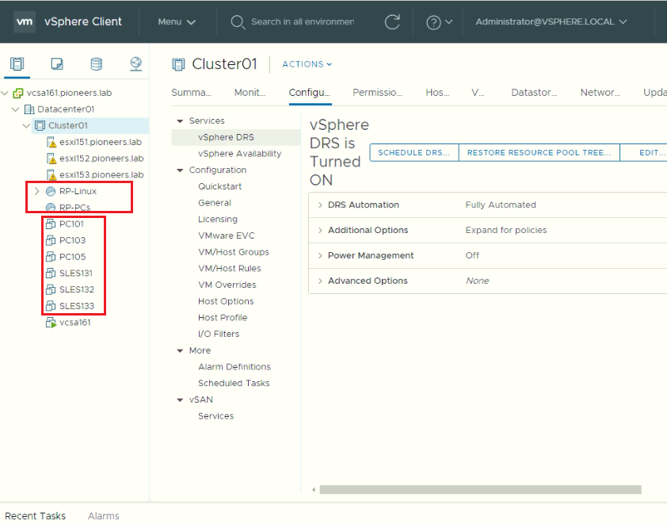Expand the Advanced Options row
The height and width of the screenshot is (524, 667).
tap(320, 281)
